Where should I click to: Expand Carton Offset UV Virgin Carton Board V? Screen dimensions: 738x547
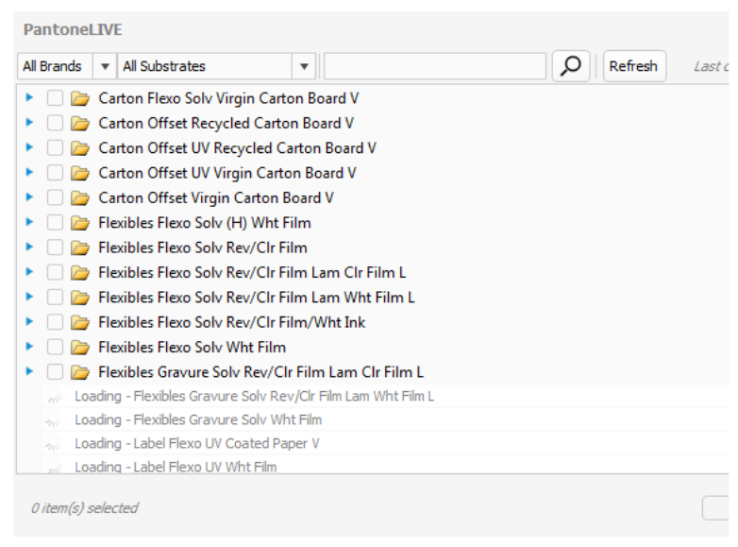[x=29, y=172]
